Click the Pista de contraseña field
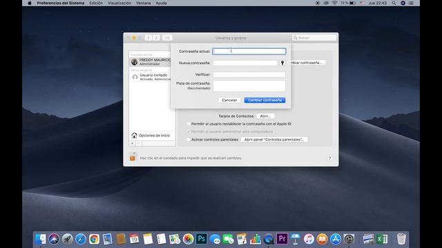 [x=249, y=85]
